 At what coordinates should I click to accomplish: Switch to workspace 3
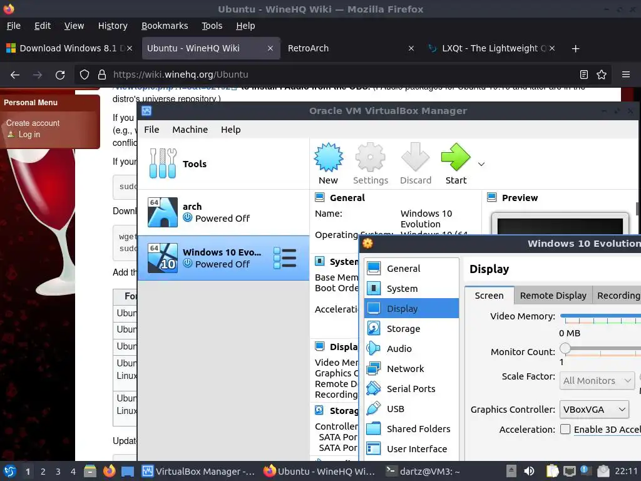[x=58, y=472]
